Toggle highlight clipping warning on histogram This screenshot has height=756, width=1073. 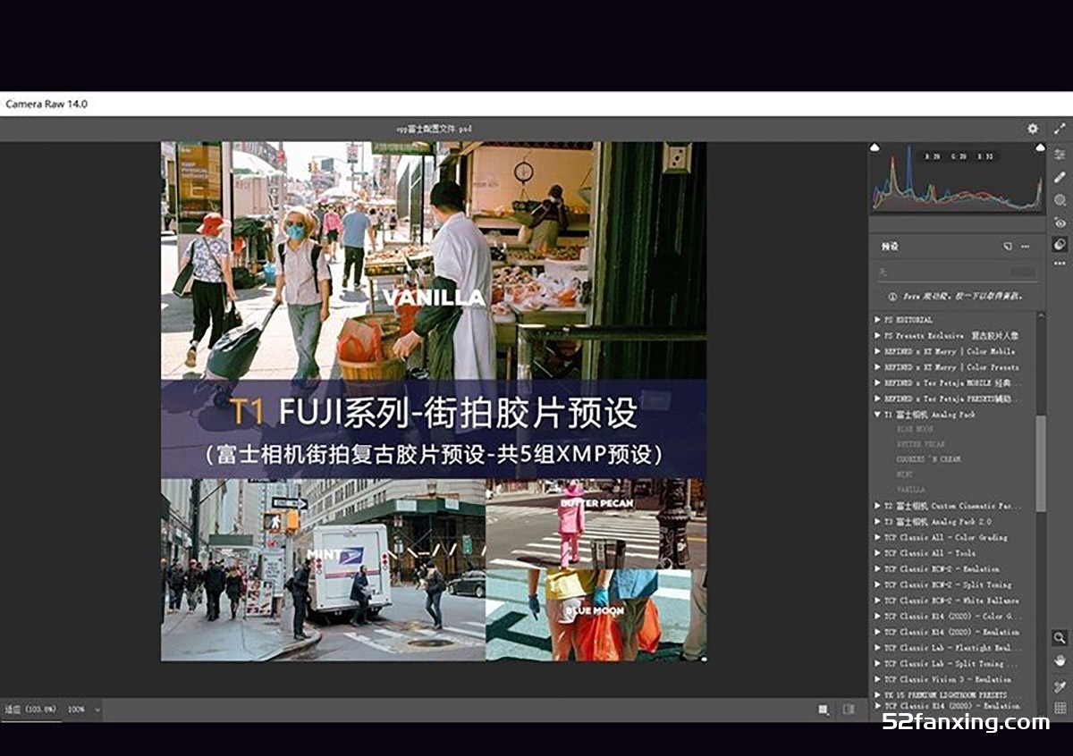[x=1039, y=147]
